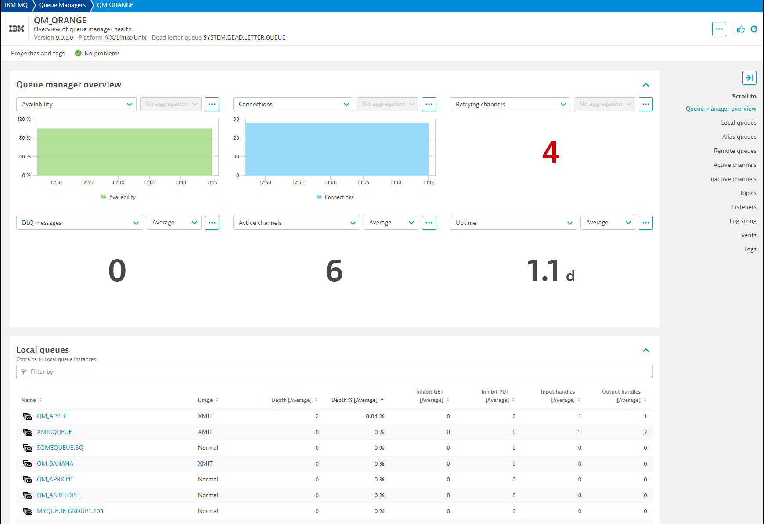The height and width of the screenshot is (524, 764).
Task: Open the Retrying channels metric dropdown
Action: (x=510, y=104)
